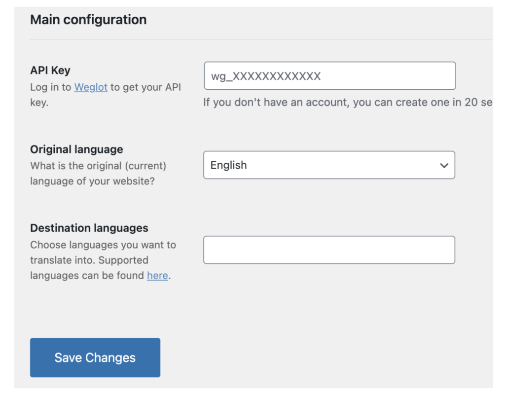This screenshot has height=395, width=505.
Task: Open the Original language dropdown
Action: point(329,165)
